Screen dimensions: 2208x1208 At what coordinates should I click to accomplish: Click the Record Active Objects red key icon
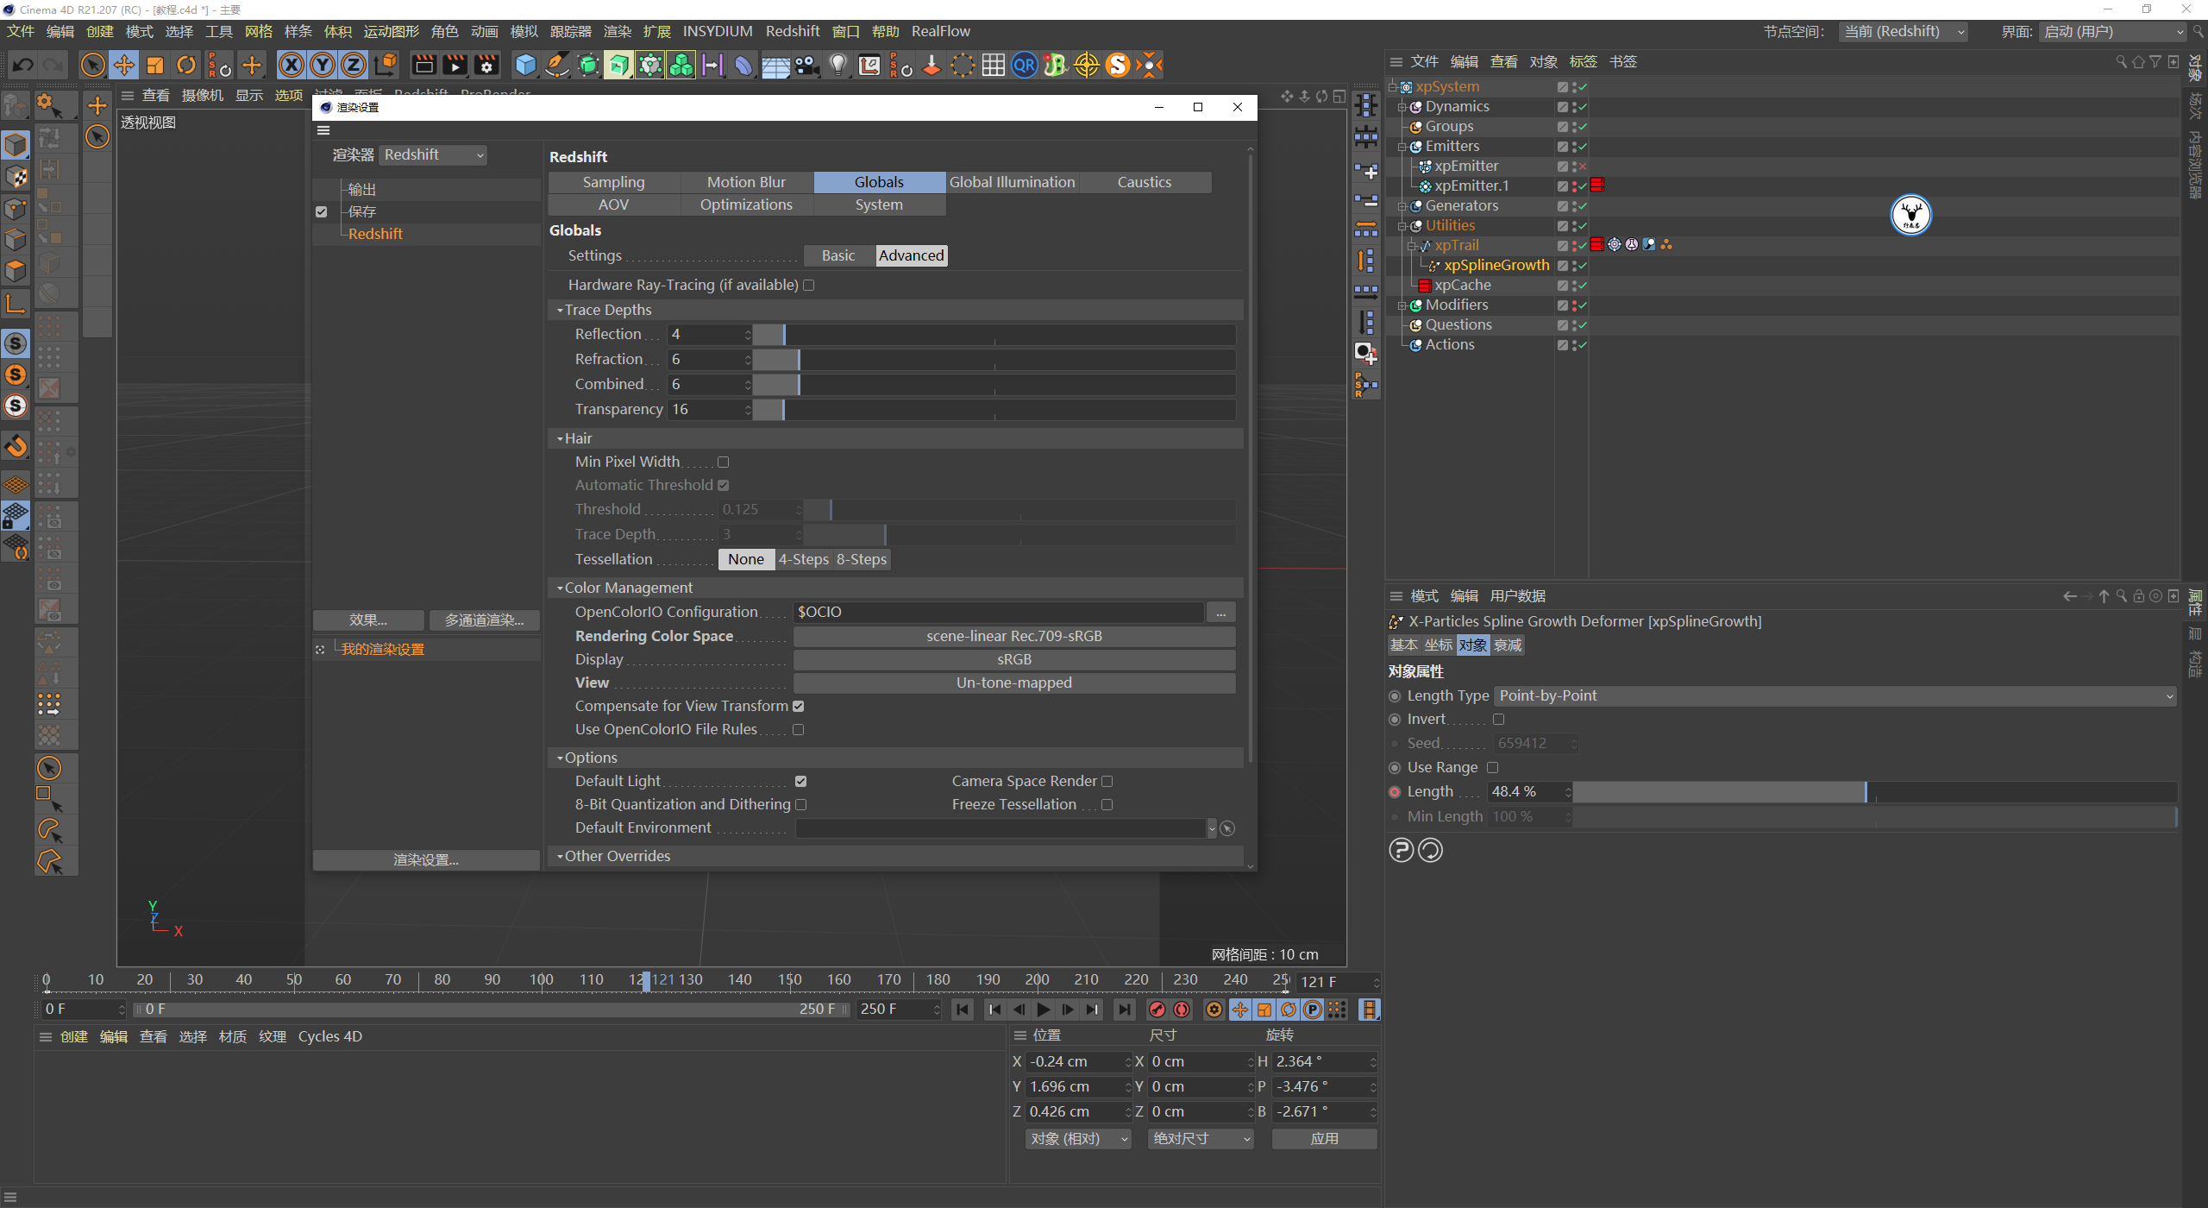[x=1157, y=1010]
